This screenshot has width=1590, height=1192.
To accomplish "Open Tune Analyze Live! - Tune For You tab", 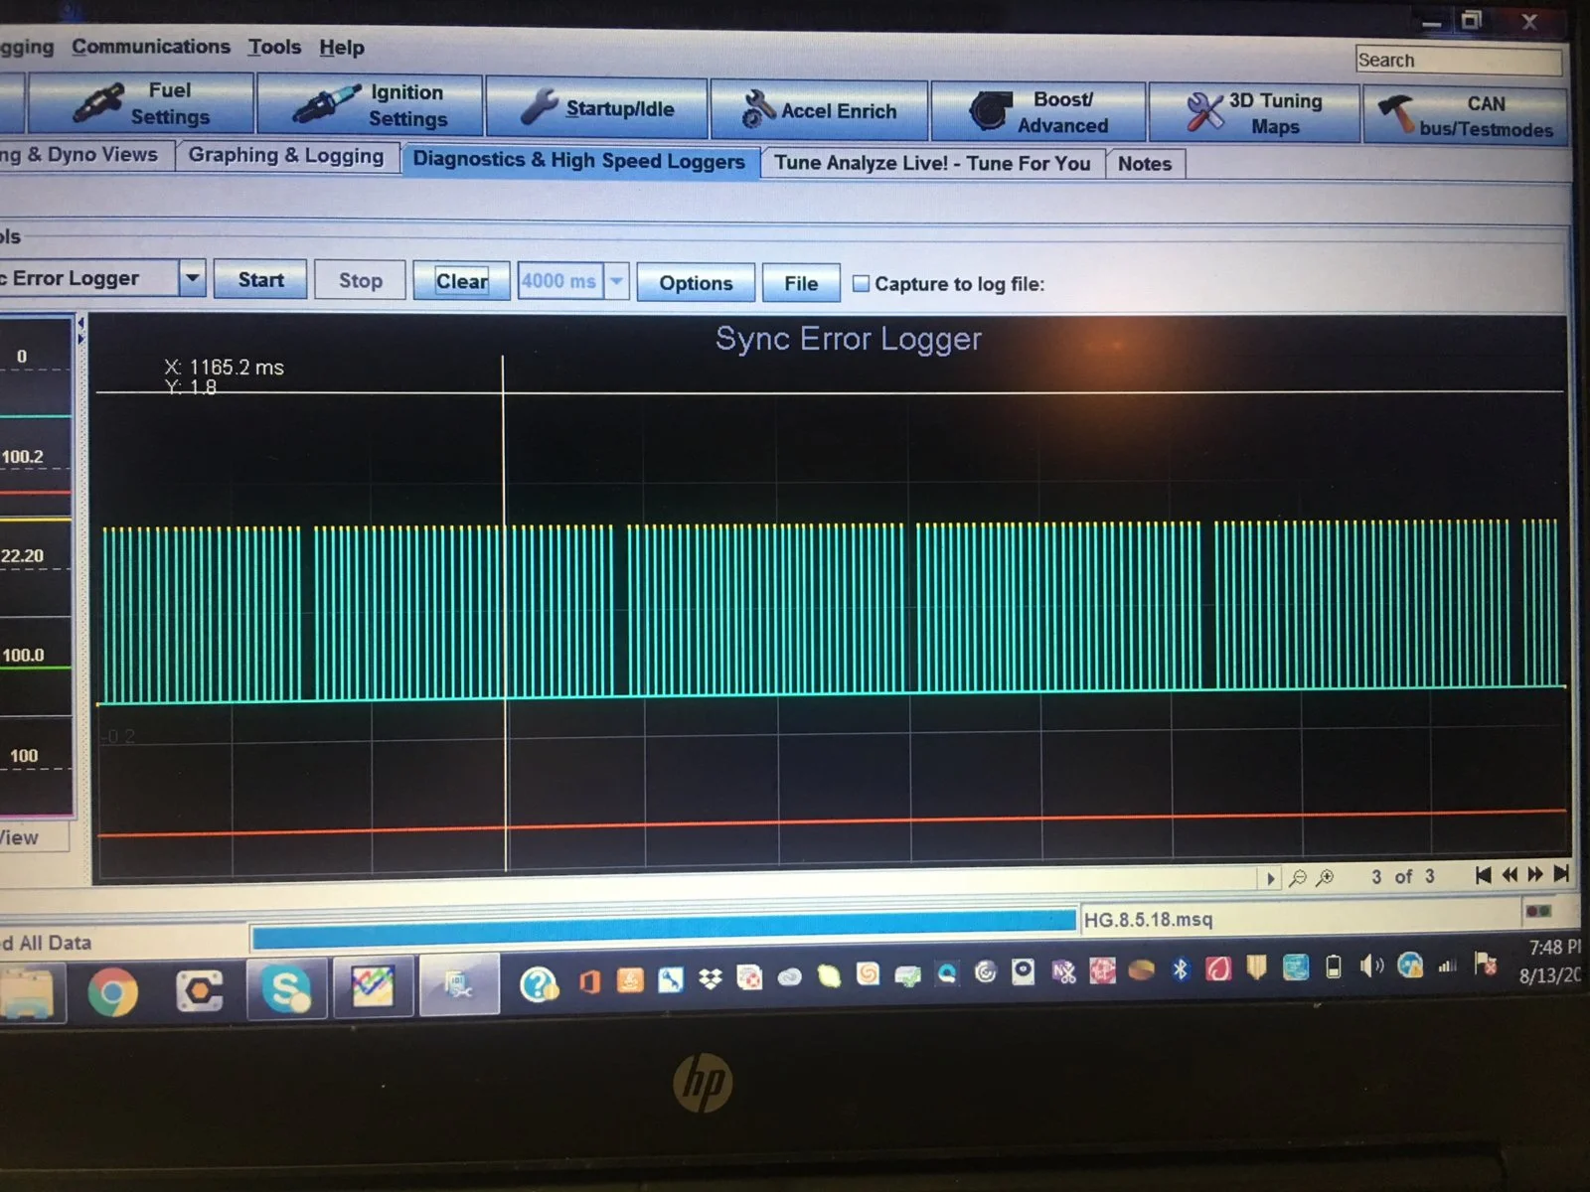I will (932, 163).
